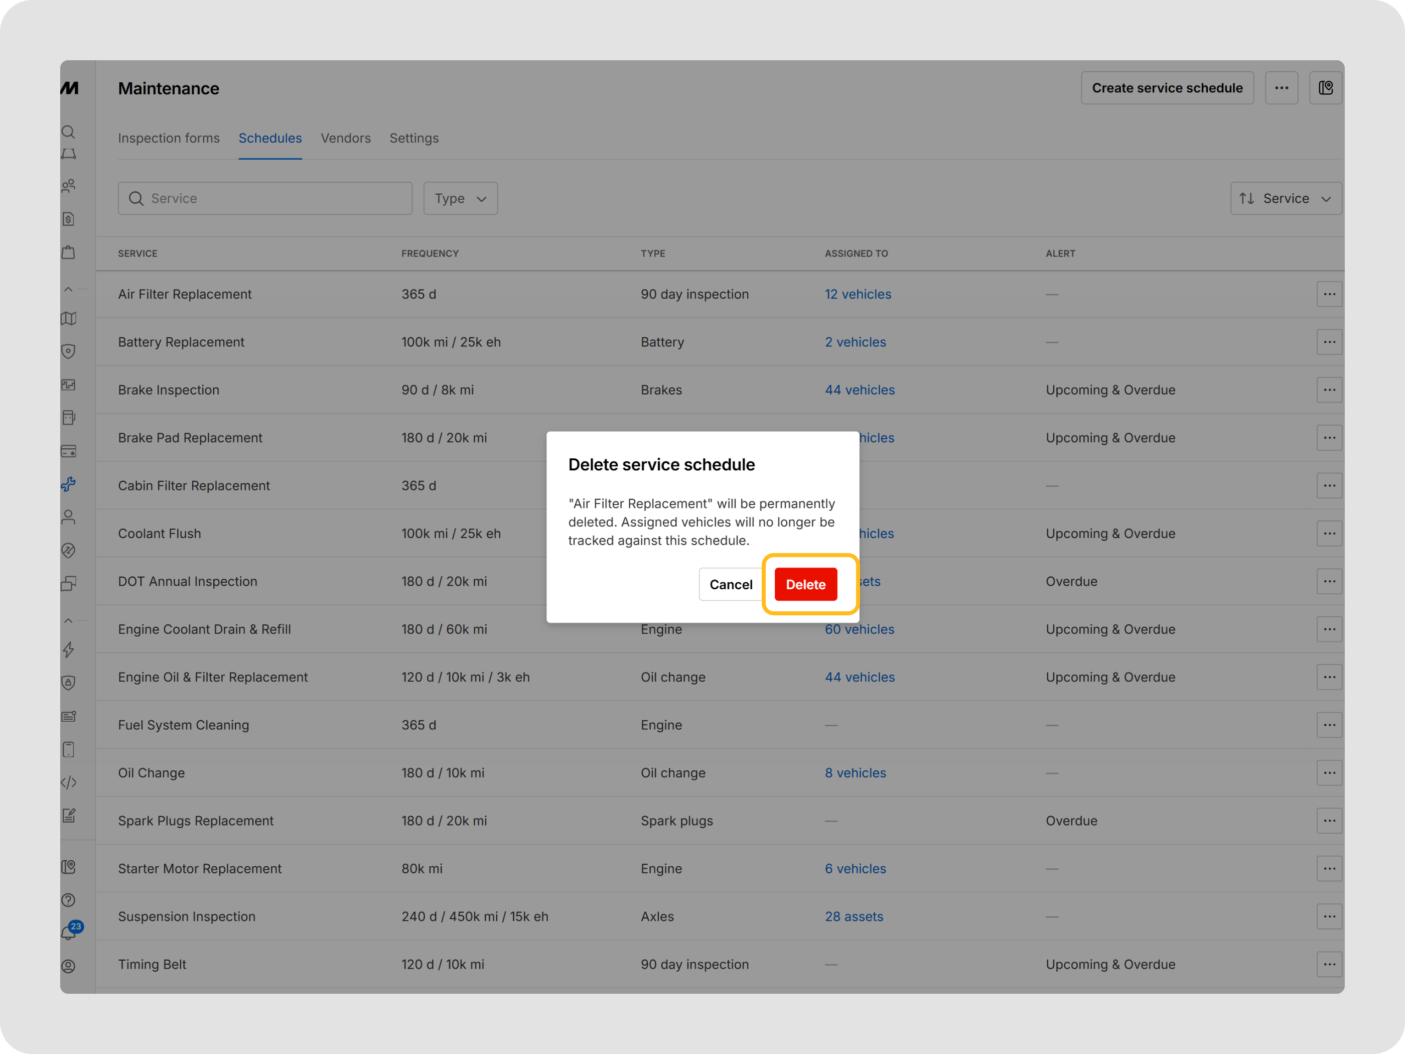Click the Coolant Flush service name
1405x1054 pixels.
tap(160, 534)
